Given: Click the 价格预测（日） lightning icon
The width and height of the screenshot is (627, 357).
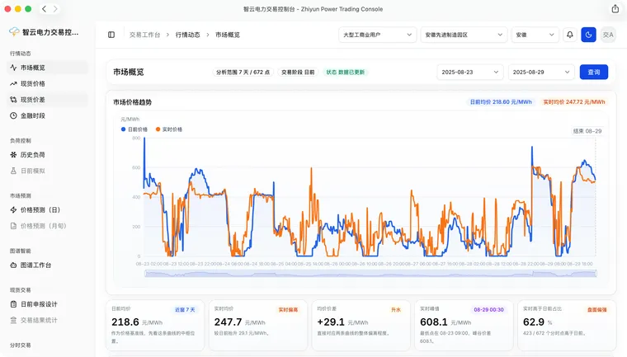Looking at the screenshot, I should tap(13, 210).
